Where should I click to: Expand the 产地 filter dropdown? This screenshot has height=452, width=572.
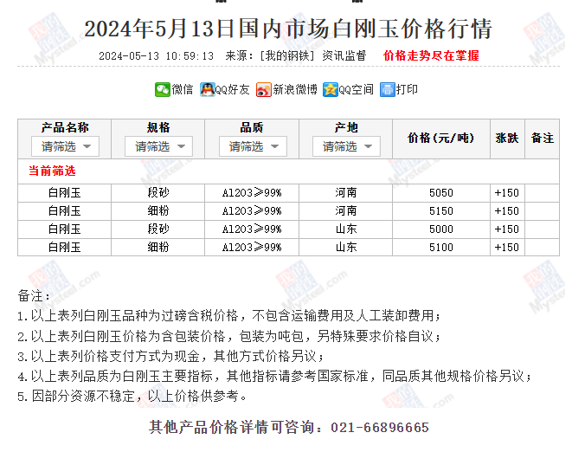click(x=346, y=146)
